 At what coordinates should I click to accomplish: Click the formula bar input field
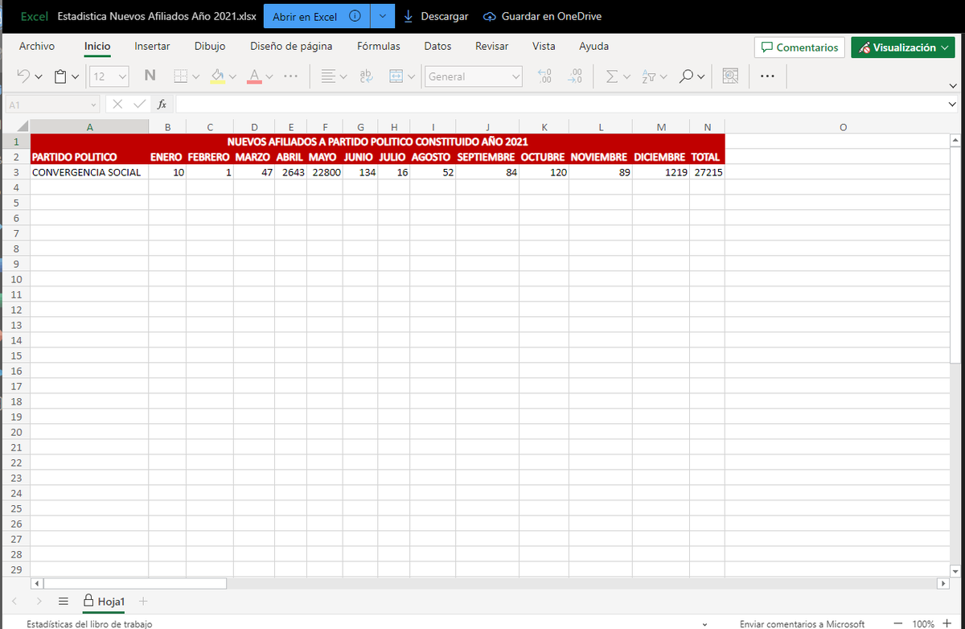[x=561, y=105]
